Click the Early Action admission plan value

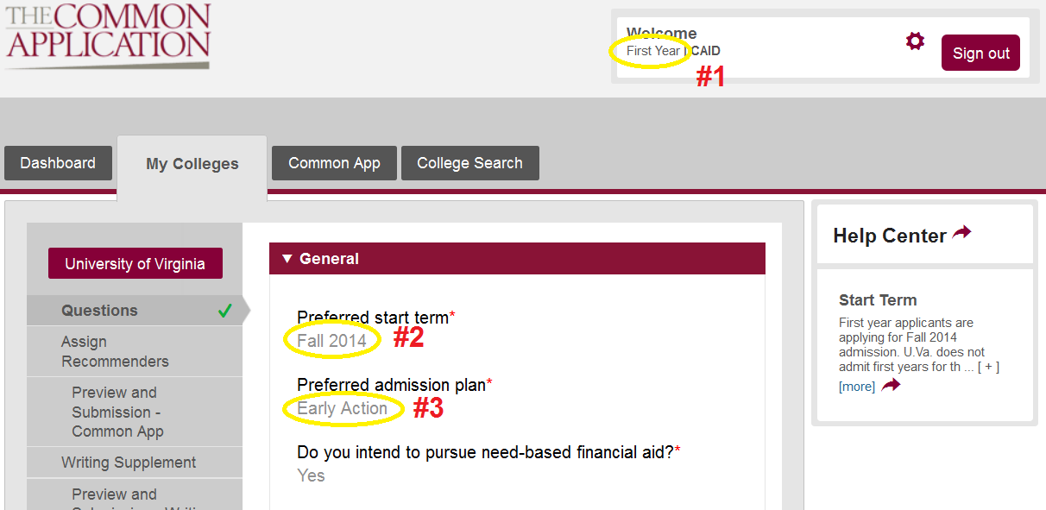[x=342, y=408]
